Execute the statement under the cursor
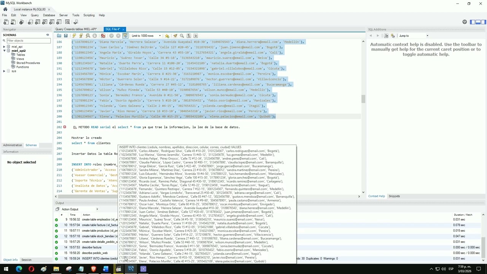The width and height of the screenshot is (487, 274). [x=81, y=36]
